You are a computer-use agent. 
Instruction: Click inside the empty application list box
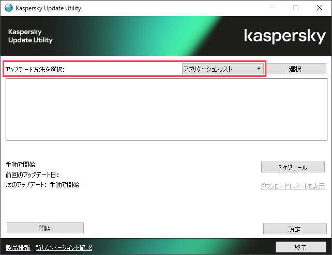point(167,109)
